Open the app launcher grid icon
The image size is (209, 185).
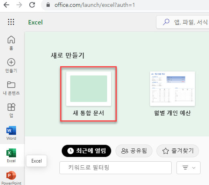click(x=11, y=22)
